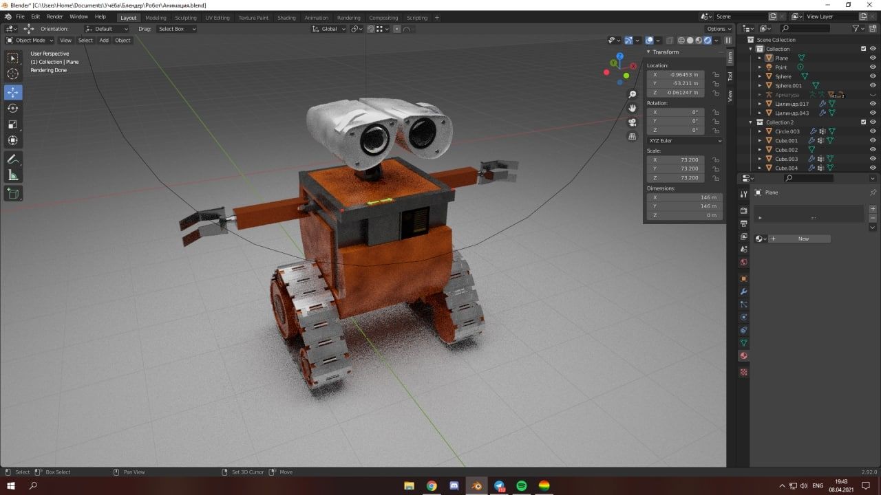881x495 pixels.
Task: Open the Object Mode dropdown
Action: point(30,41)
